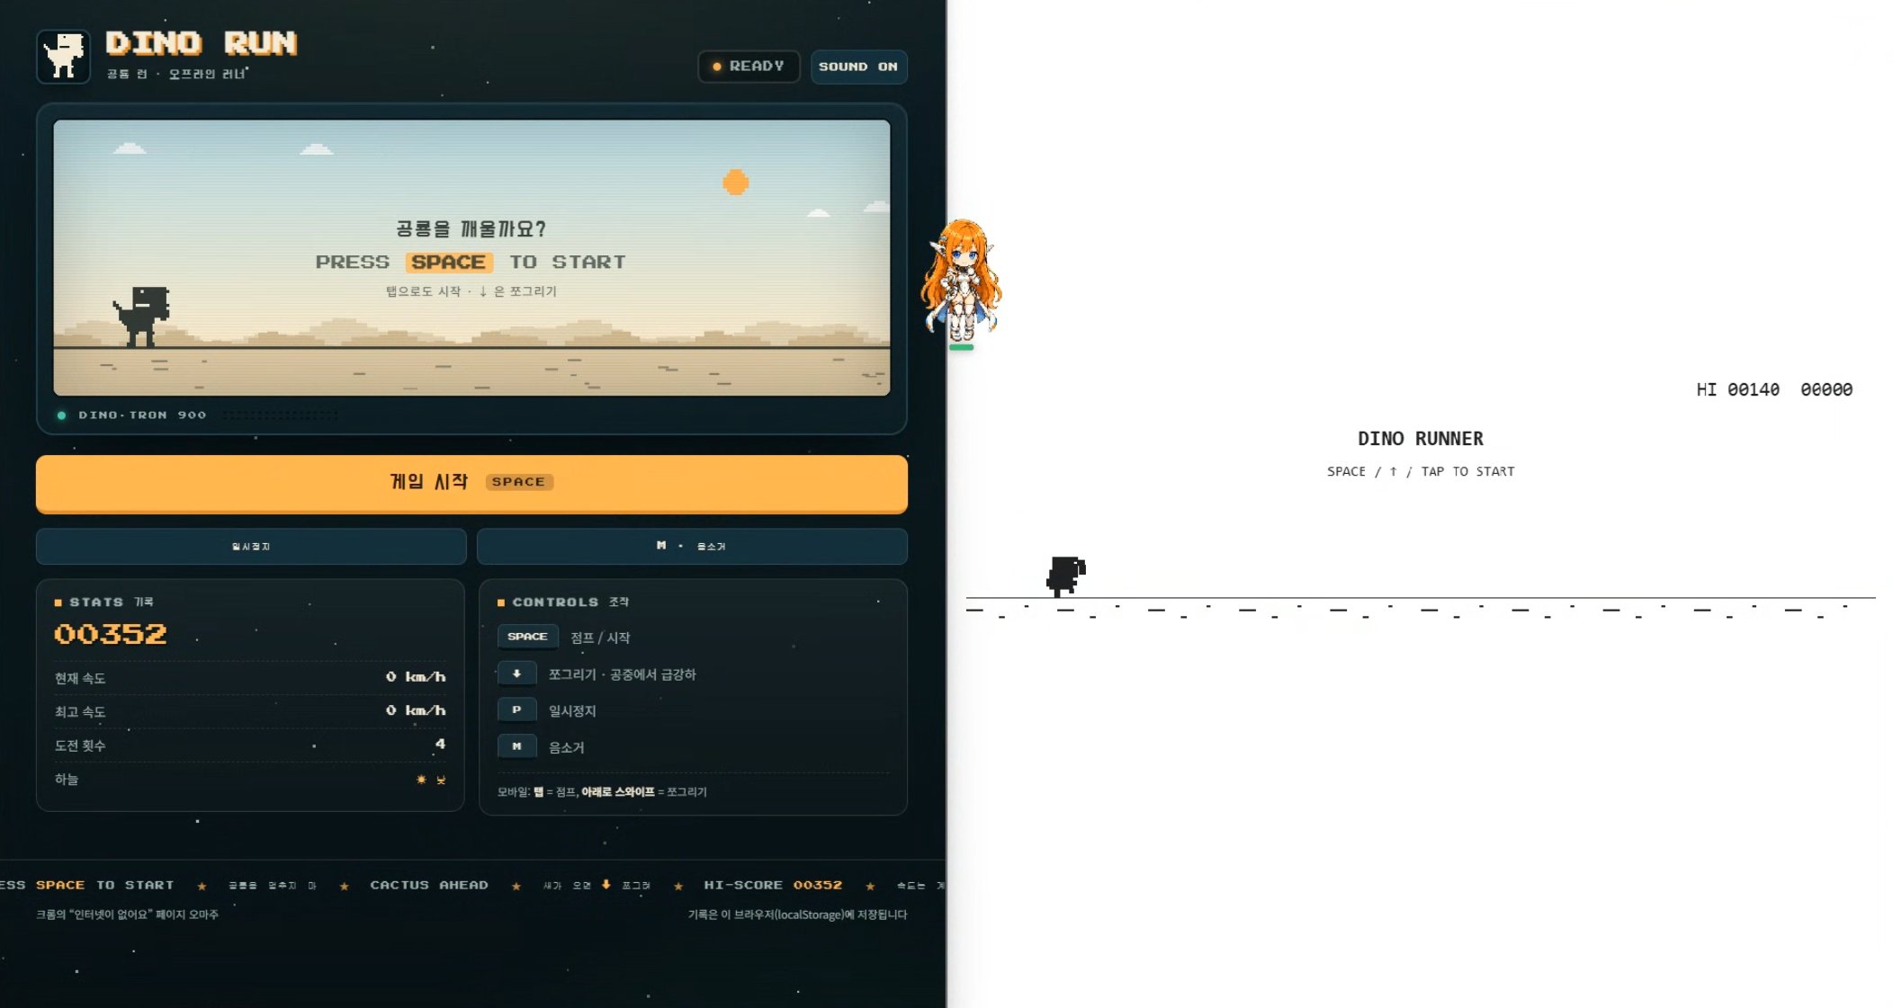The height and width of the screenshot is (1008, 1893).
Task: Click the P keycap for 일시정지
Action: pyautogui.click(x=516, y=710)
